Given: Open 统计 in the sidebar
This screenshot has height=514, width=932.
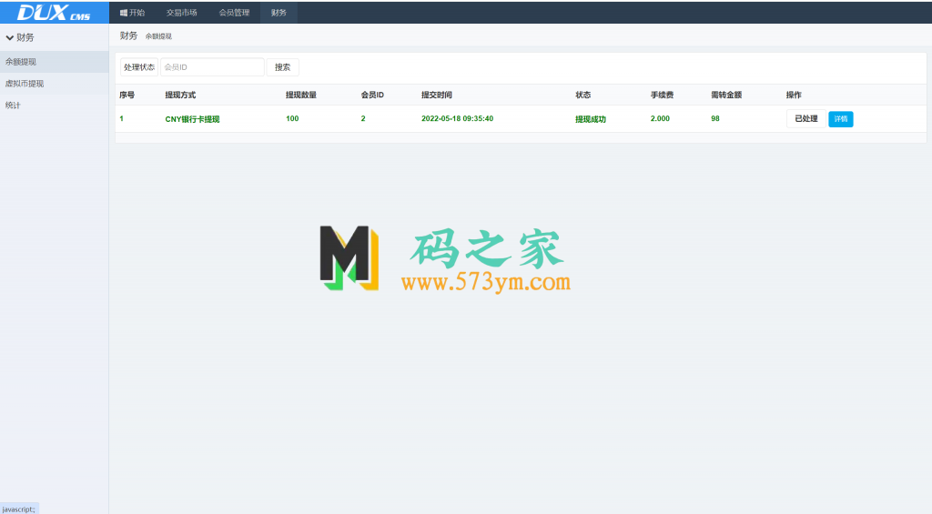Looking at the screenshot, I should coord(54,106).
